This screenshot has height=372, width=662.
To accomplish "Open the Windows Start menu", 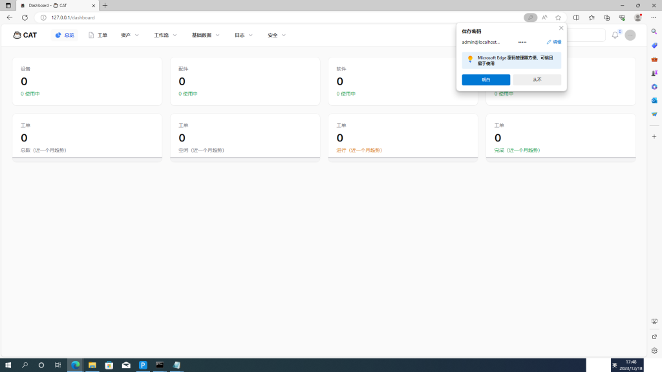I will (8, 366).
